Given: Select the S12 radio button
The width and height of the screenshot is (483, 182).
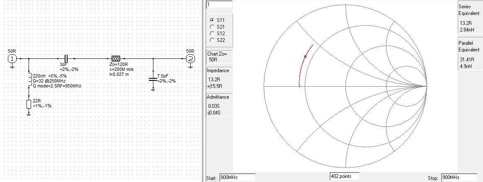Looking at the screenshot, I should pos(212,33).
